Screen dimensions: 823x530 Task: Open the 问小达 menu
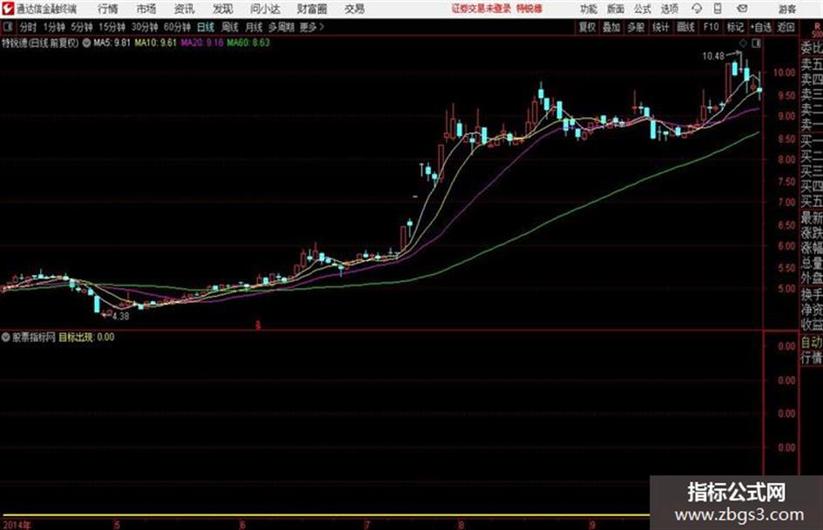[265, 9]
